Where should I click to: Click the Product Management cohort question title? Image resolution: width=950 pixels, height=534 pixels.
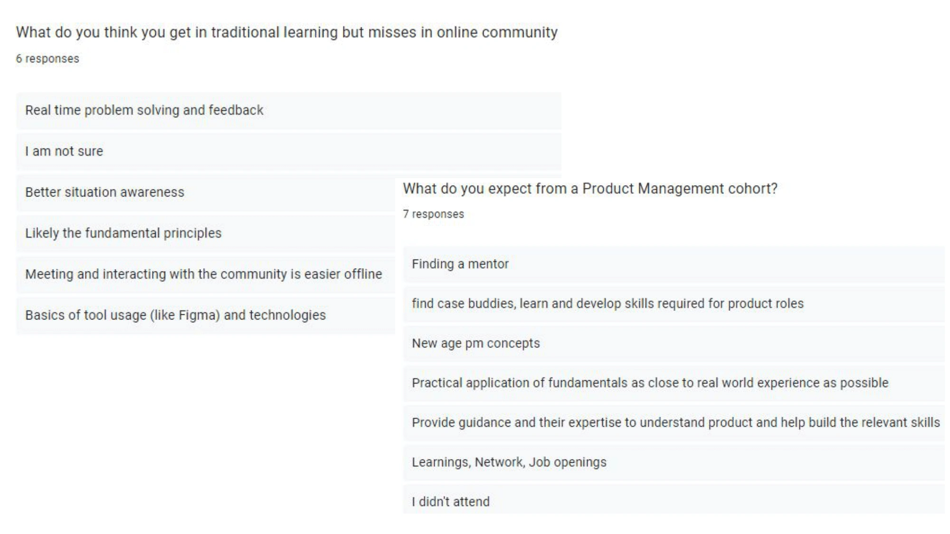590,188
